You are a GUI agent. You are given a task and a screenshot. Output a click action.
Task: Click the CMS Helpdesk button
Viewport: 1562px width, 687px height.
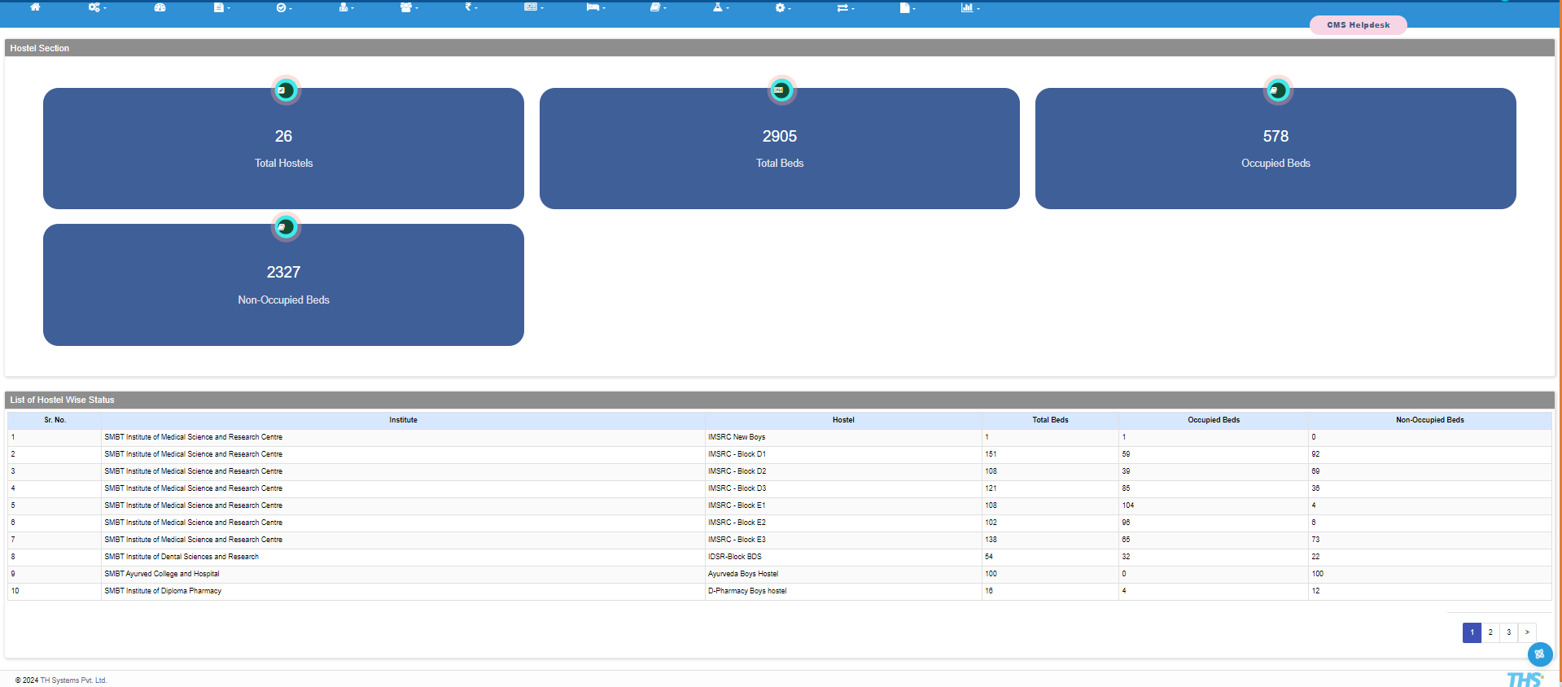click(x=1358, y=25)
